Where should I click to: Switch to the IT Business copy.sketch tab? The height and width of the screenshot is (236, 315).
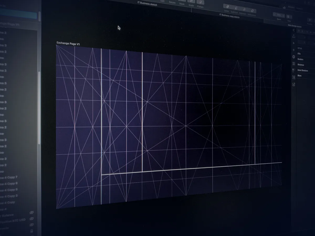tap(229, 16)
